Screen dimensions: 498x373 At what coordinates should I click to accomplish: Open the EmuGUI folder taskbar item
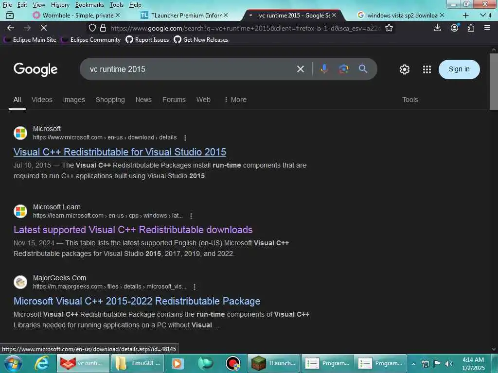137,363
